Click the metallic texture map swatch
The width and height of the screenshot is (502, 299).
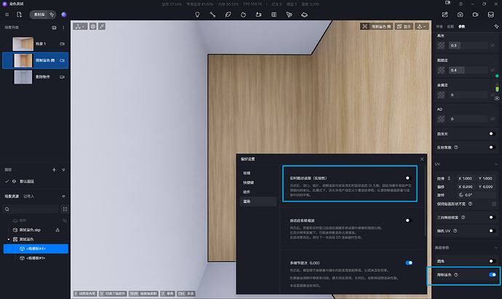tap(441, 95)
